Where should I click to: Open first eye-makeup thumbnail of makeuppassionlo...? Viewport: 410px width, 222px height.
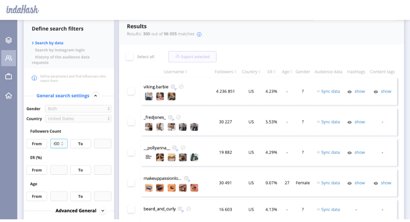click(x=149, y=188)
